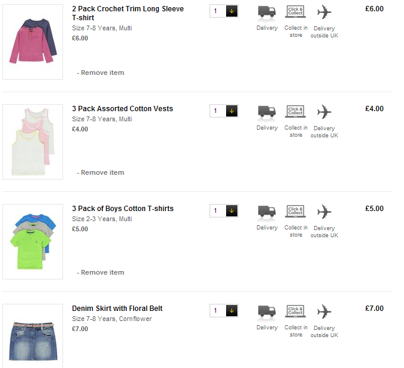This screenshot has width=404, height=368.
Task: Choose Delivery truck icon for Denim Skirt
Action: [x=267, y=312]
